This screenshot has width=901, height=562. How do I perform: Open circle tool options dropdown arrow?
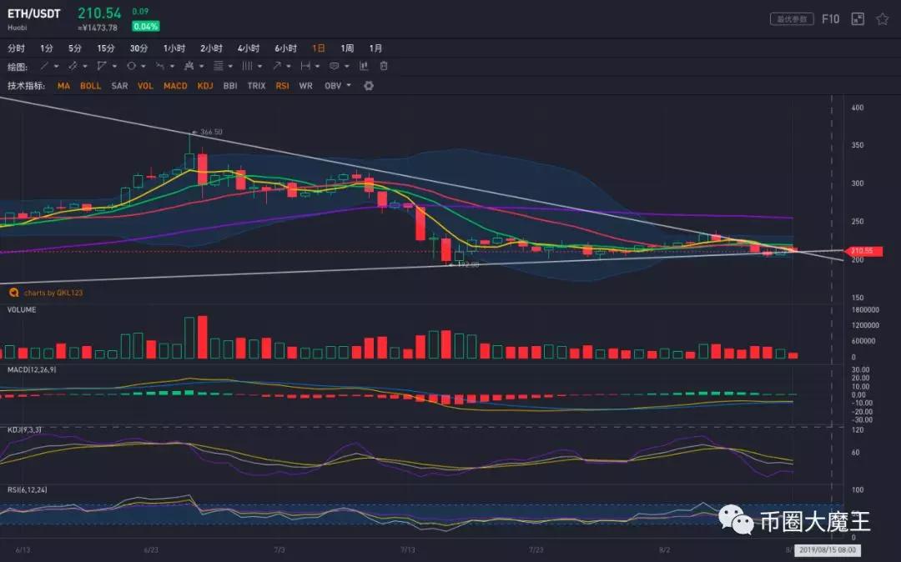click(x=143, y=67)
